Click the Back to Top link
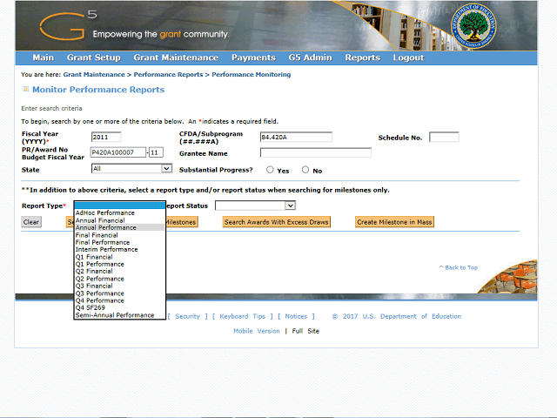Screen dimensions: 557x418 click(x=459, y=267)
